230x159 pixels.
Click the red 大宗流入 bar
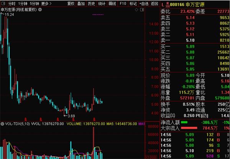pos(189,128)
